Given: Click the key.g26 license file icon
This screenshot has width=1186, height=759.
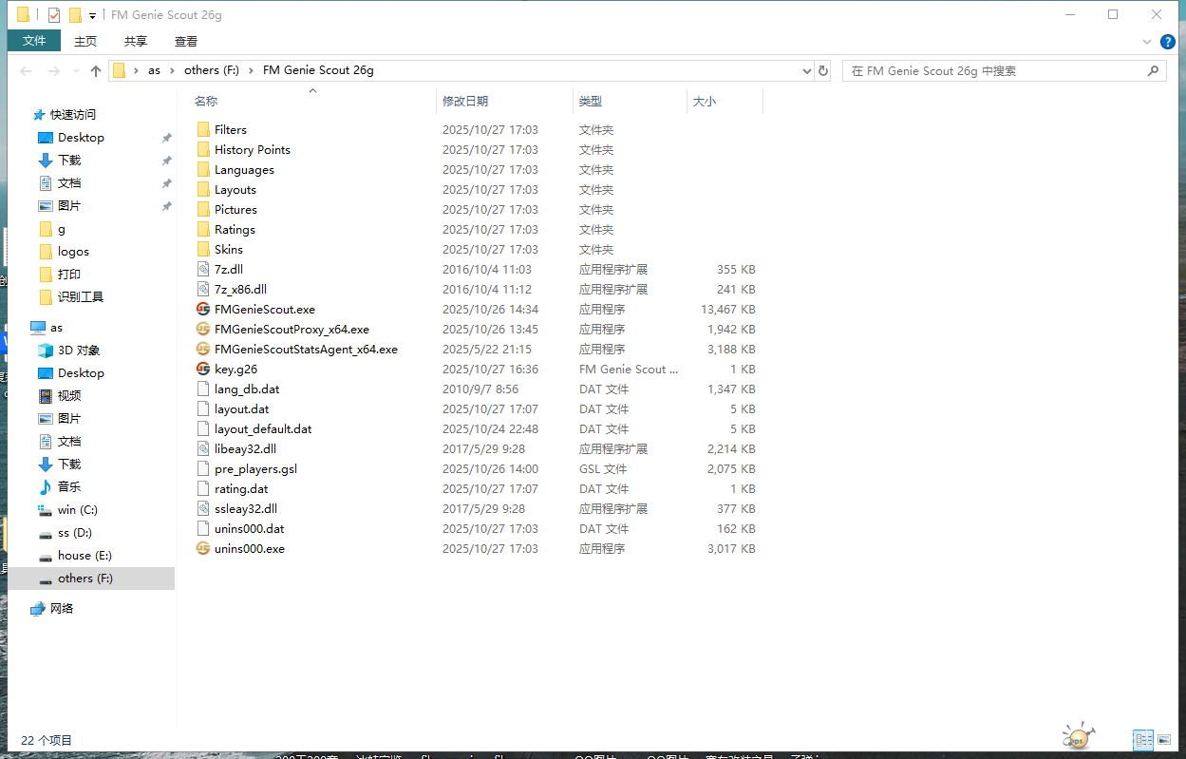Looking at the screenshot, I should (x=202, y=370).
